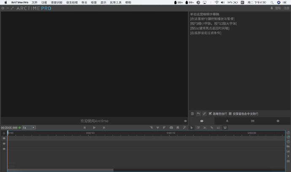Click the 00:00:00.000 timecode field
291x172 pixels.
pyautogui.click(x=9, y=128)
